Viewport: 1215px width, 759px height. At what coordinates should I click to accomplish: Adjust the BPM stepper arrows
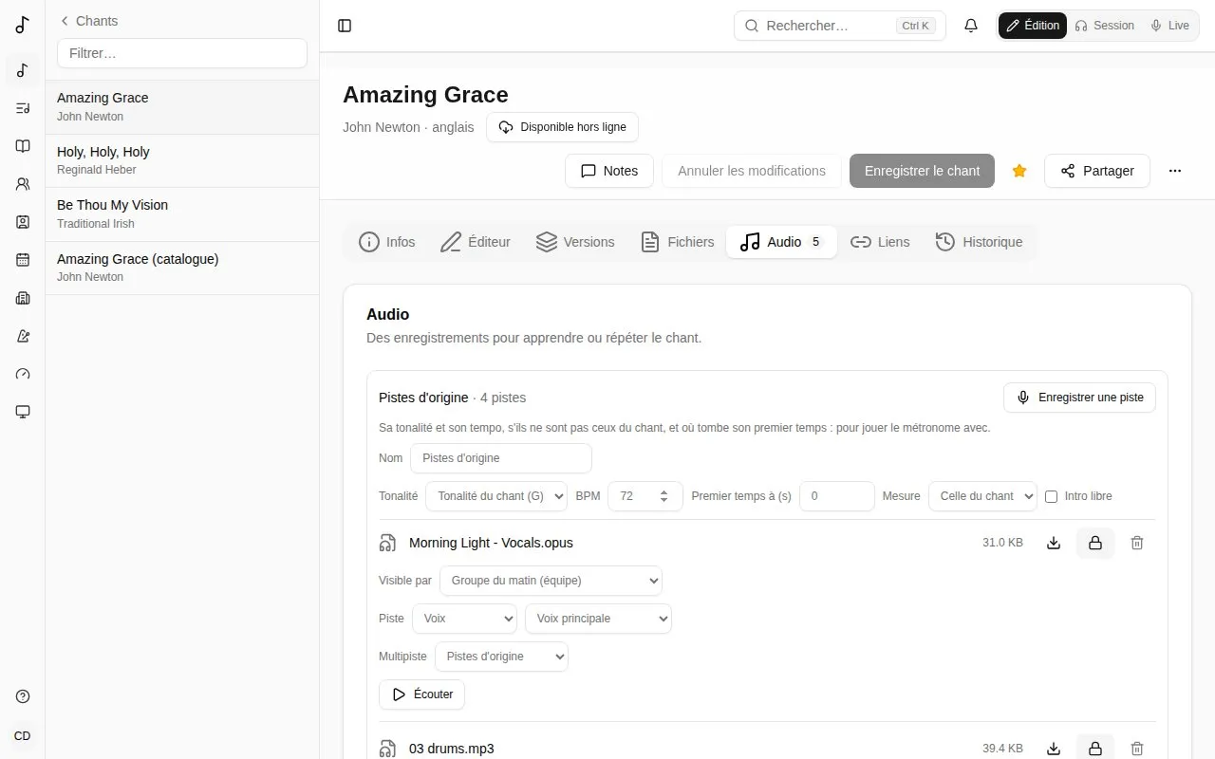click(x=664, y=496)
